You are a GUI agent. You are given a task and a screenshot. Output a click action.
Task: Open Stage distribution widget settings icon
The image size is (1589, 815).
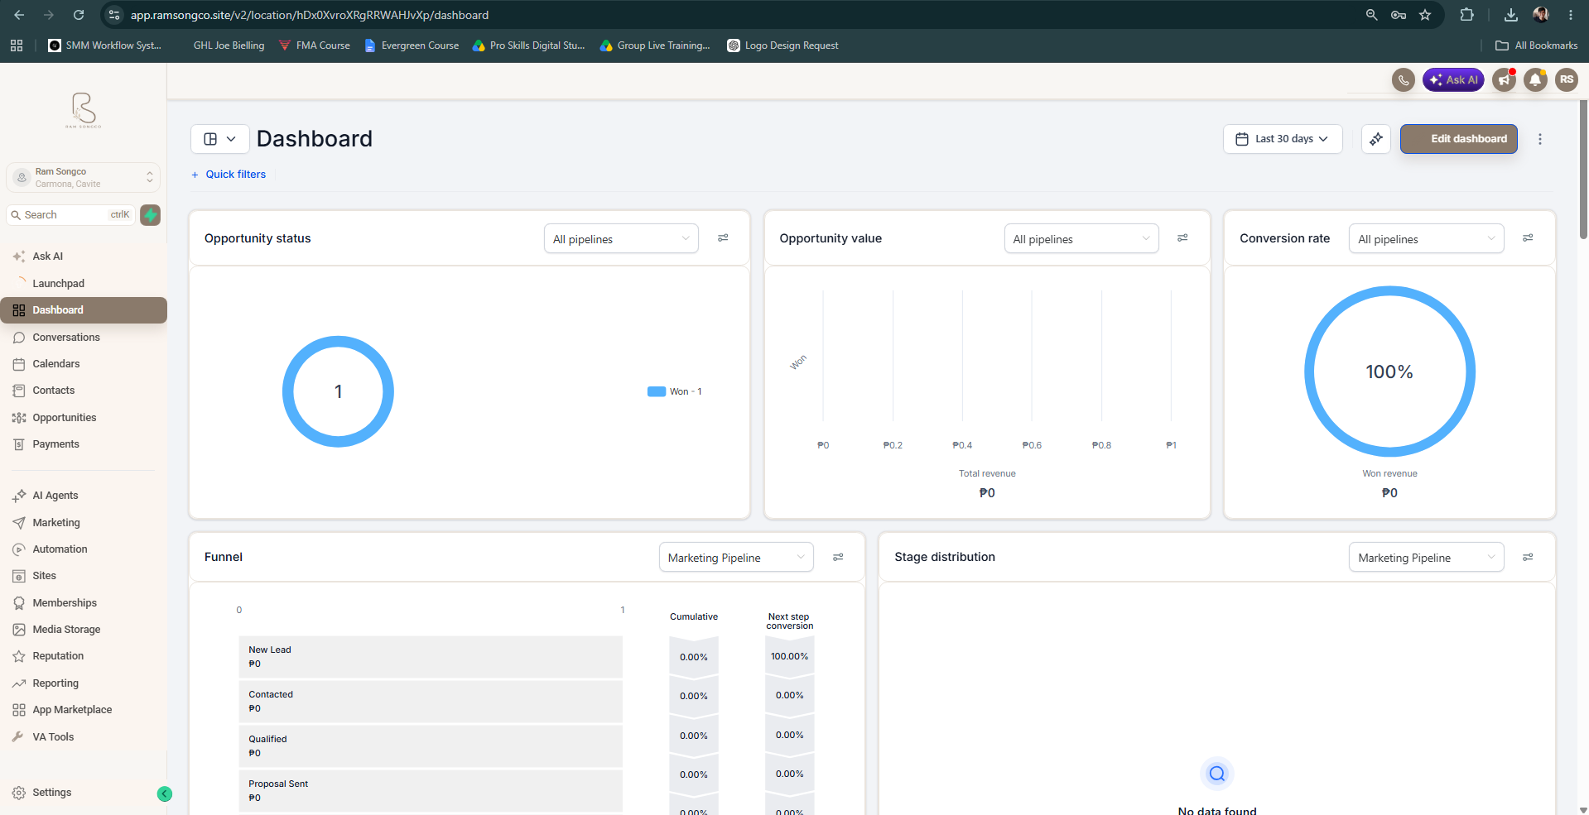point(1528,558)
